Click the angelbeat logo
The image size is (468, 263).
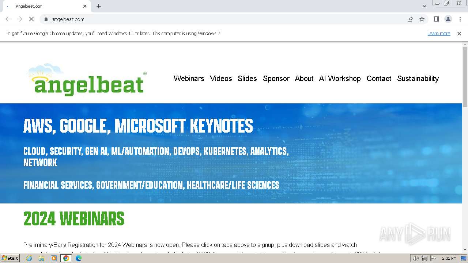[x=87, y=80]
